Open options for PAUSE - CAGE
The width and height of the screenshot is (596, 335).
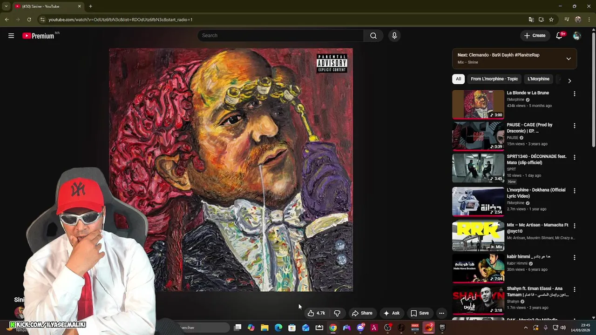(574, 126)
